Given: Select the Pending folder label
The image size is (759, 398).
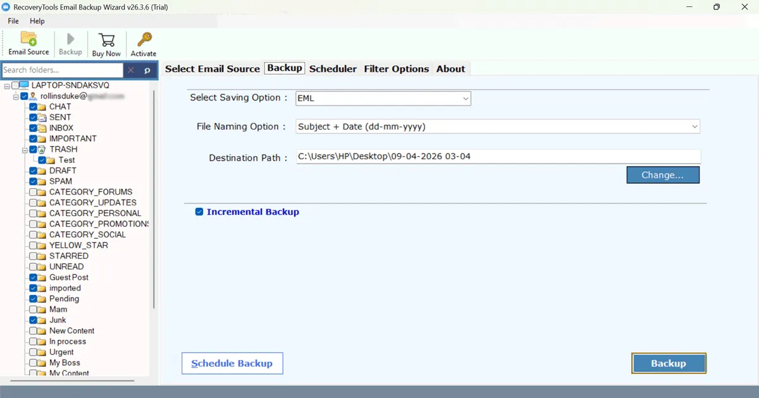Looking at the screenshot, I should [64, 299].
